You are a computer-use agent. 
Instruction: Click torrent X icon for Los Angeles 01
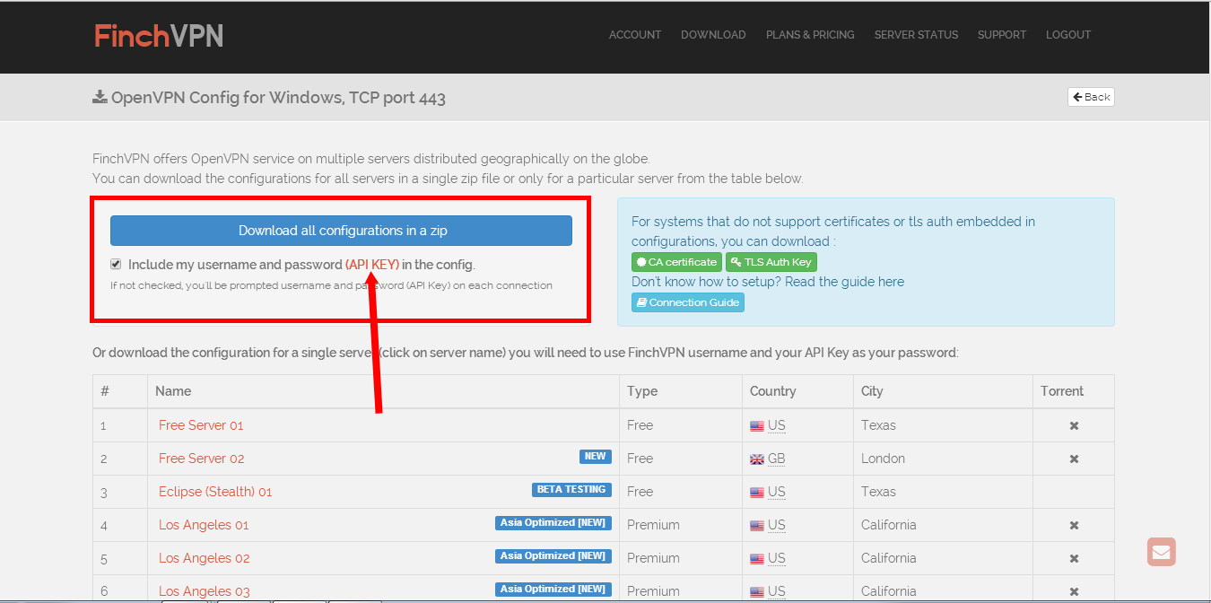pyautogui.click(x=1074, y=525)
